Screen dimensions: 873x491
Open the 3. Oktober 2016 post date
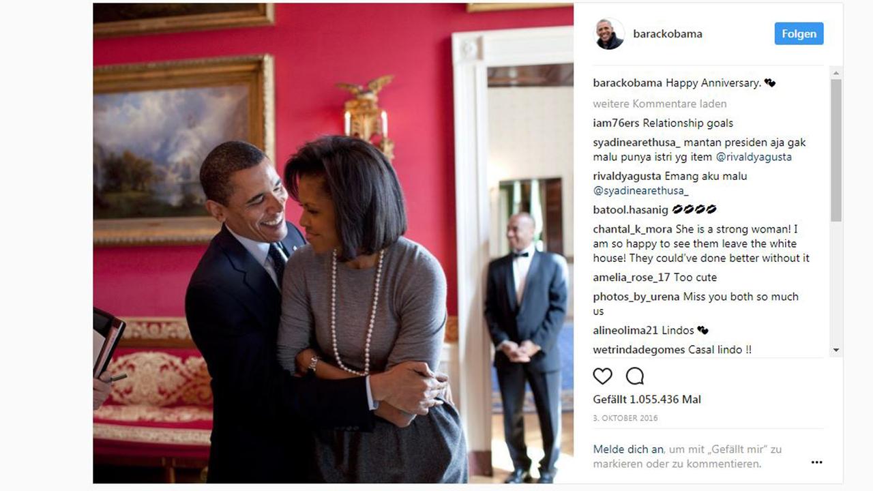tap(625, 418)
